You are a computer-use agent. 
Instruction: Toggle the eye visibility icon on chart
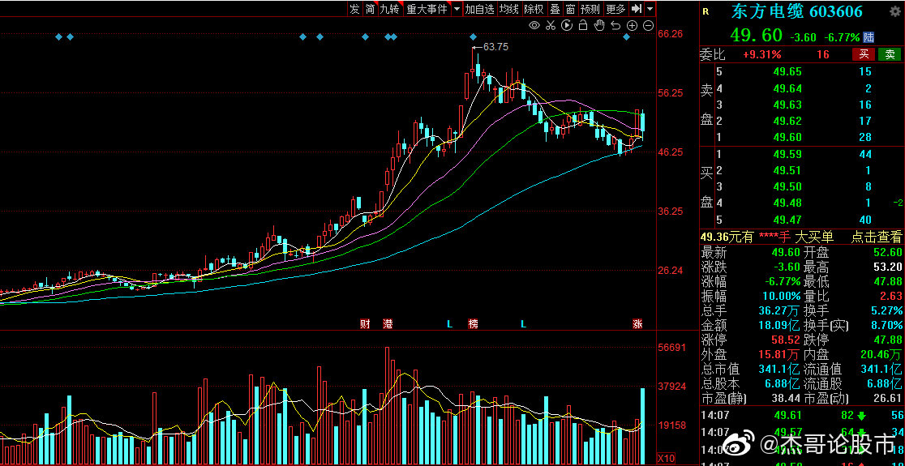[534, 26]
